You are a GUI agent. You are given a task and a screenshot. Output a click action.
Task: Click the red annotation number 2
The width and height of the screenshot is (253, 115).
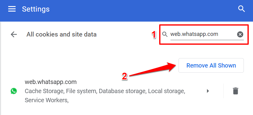124,77
